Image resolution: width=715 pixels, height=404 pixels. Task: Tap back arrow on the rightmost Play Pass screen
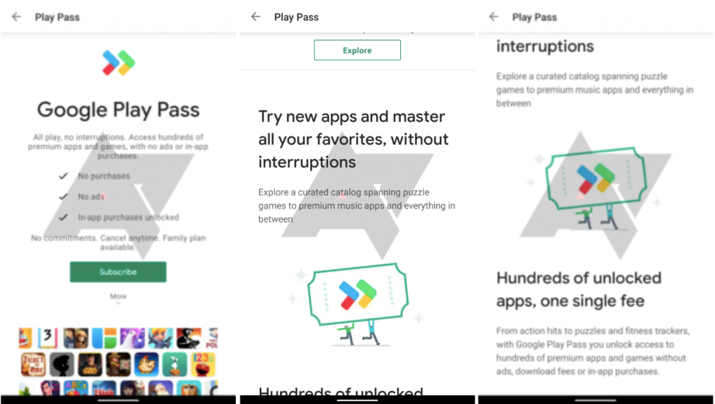point(494,17)
